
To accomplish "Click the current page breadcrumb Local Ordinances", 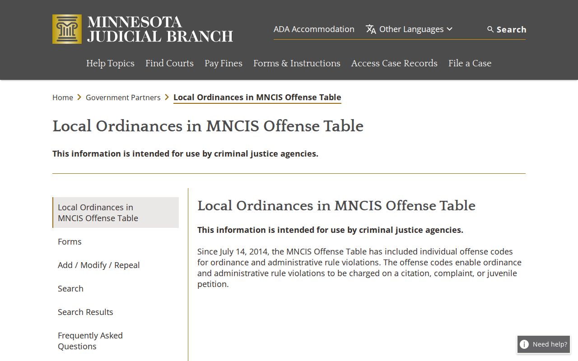I will (257, 97).
